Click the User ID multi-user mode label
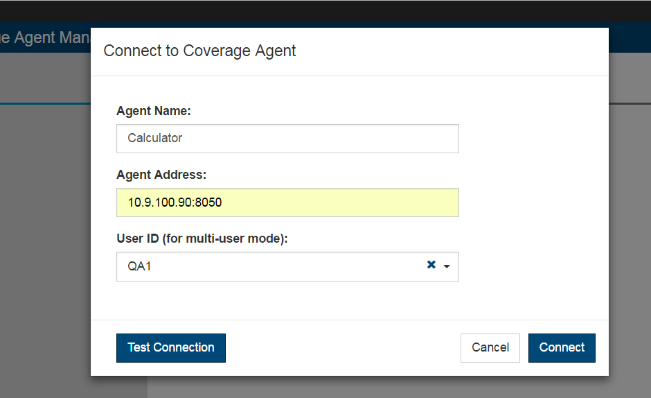Viewport: 651px width, 398px height. pos(202,239)
